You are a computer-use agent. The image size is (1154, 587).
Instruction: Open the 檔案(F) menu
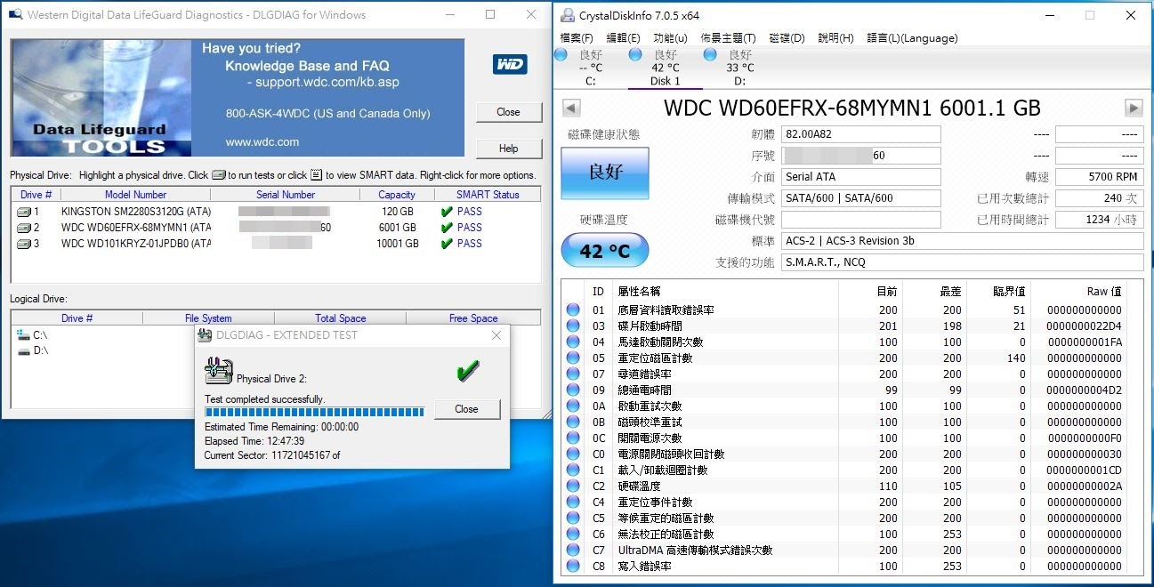577,38
